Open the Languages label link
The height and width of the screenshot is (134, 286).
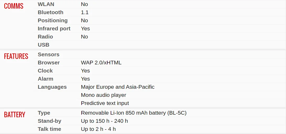[x=52, y=87]
